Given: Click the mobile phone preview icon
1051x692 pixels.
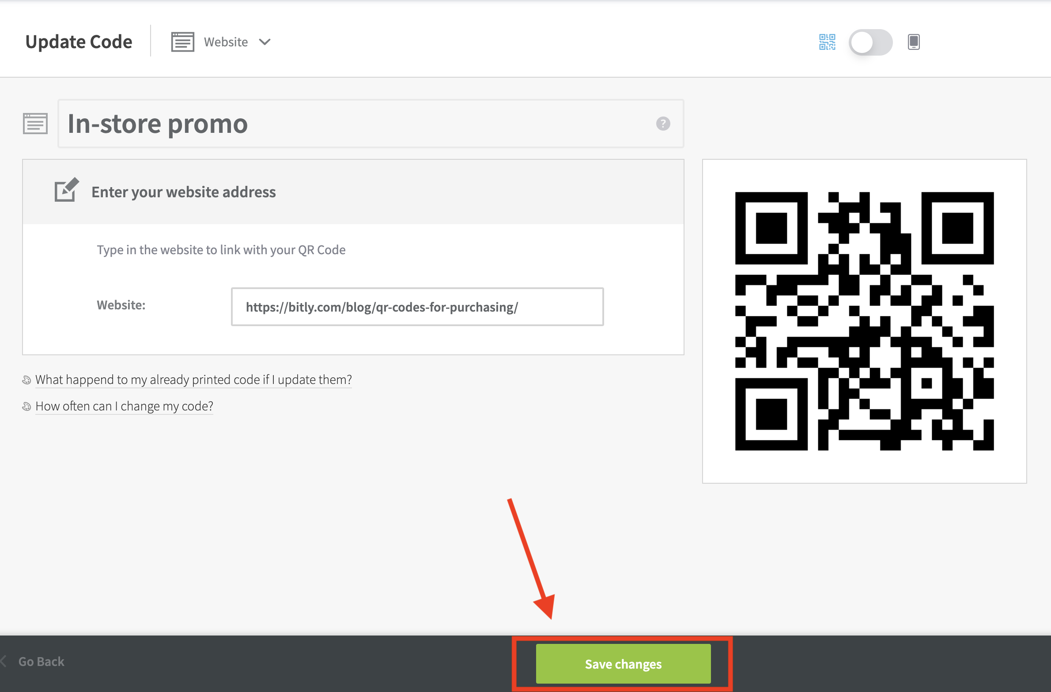Looking at the screenshot, I should 914,42.
